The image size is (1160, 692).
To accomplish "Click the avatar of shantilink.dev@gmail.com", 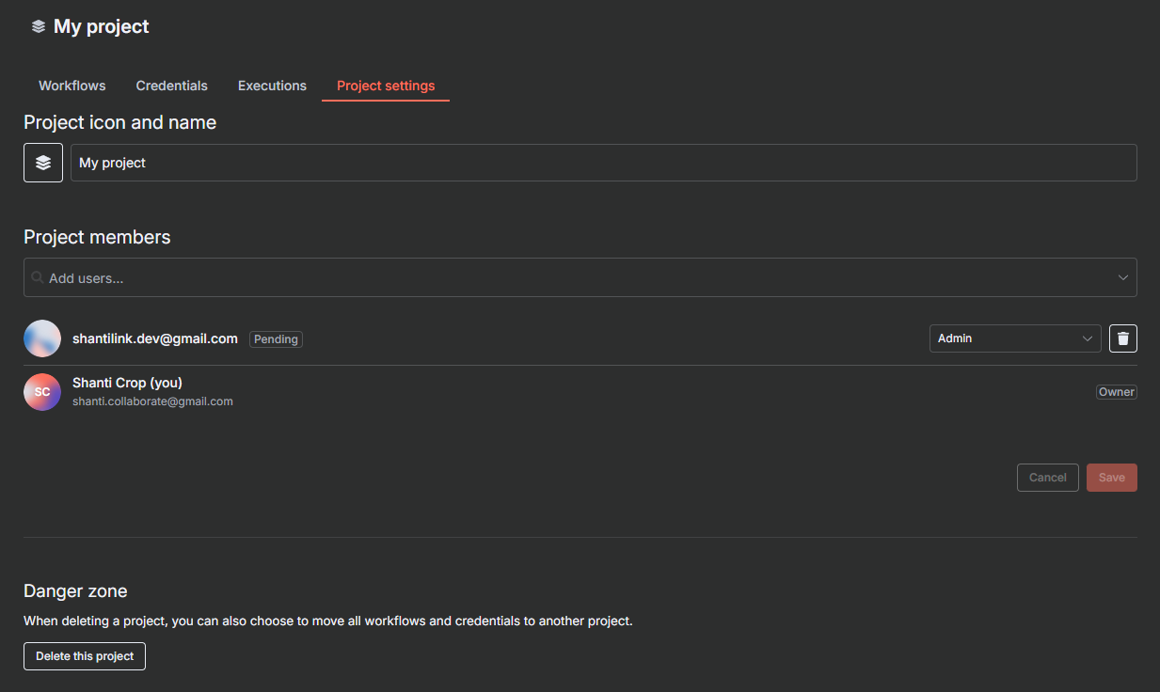I will [42, 338].
